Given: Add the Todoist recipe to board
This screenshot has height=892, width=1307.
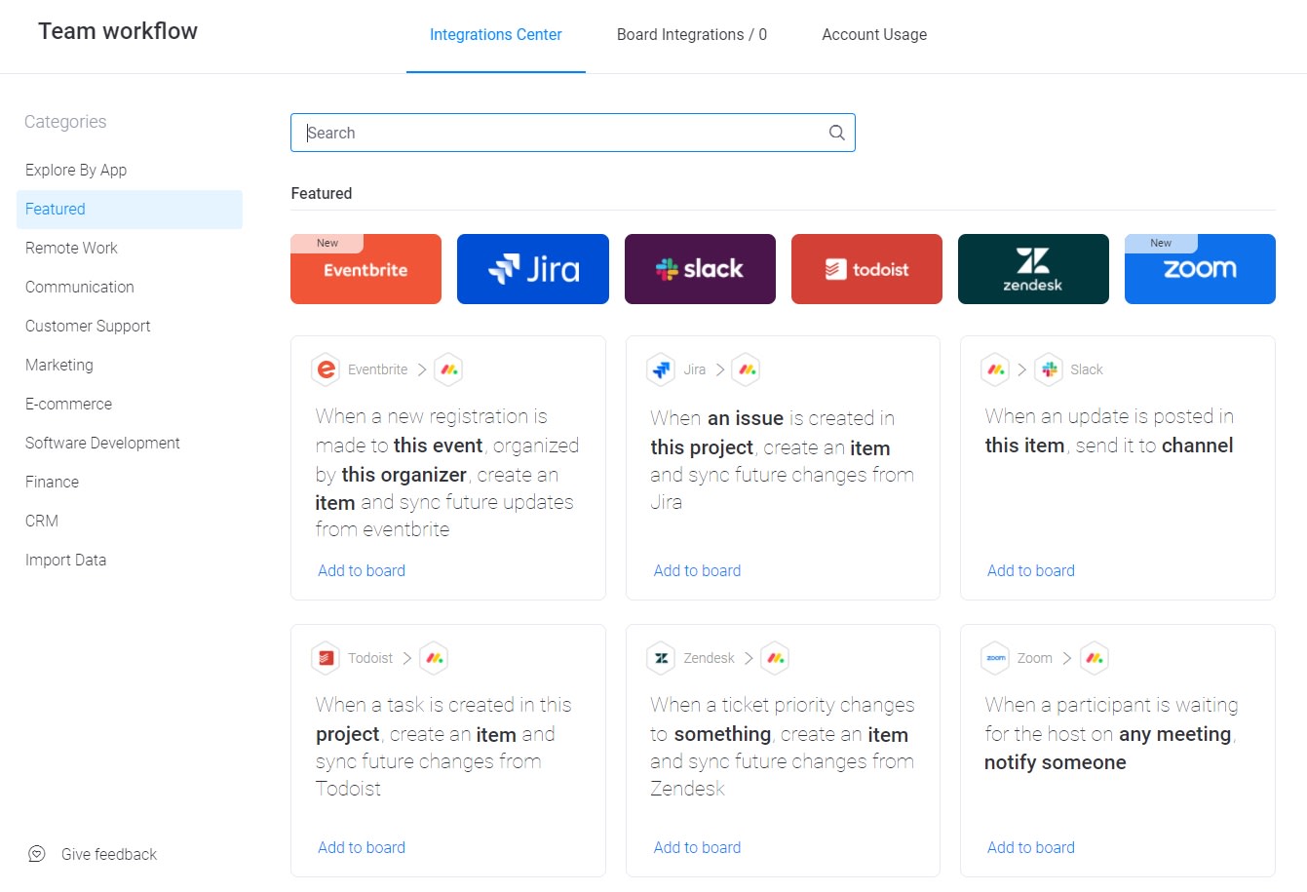Looking at the screenshot, I should (362, 847).
